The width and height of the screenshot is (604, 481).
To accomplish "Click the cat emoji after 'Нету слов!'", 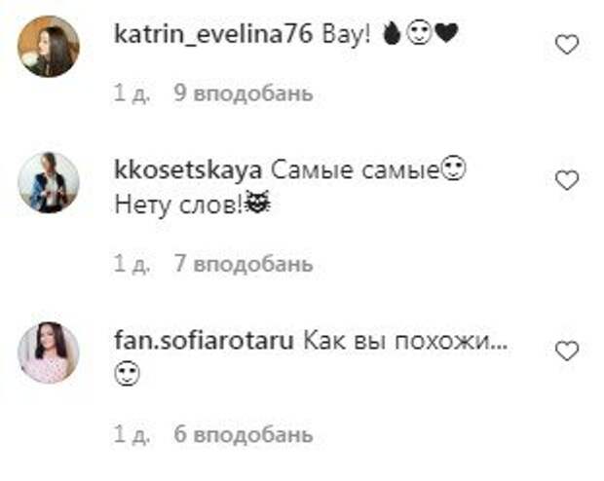I will click(258, 202).
